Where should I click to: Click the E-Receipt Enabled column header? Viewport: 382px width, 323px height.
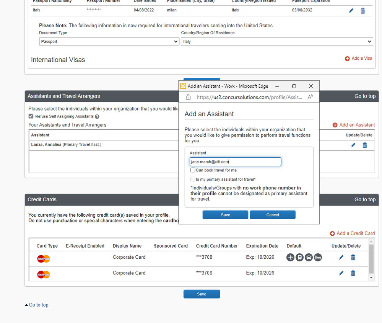85,246
